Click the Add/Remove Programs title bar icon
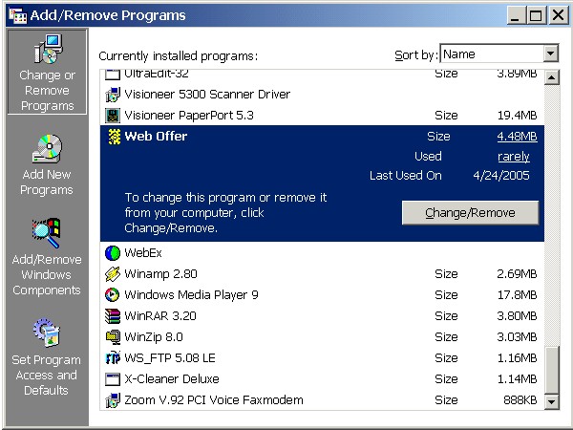Screen dimensions: 573x430 (18, 15)
